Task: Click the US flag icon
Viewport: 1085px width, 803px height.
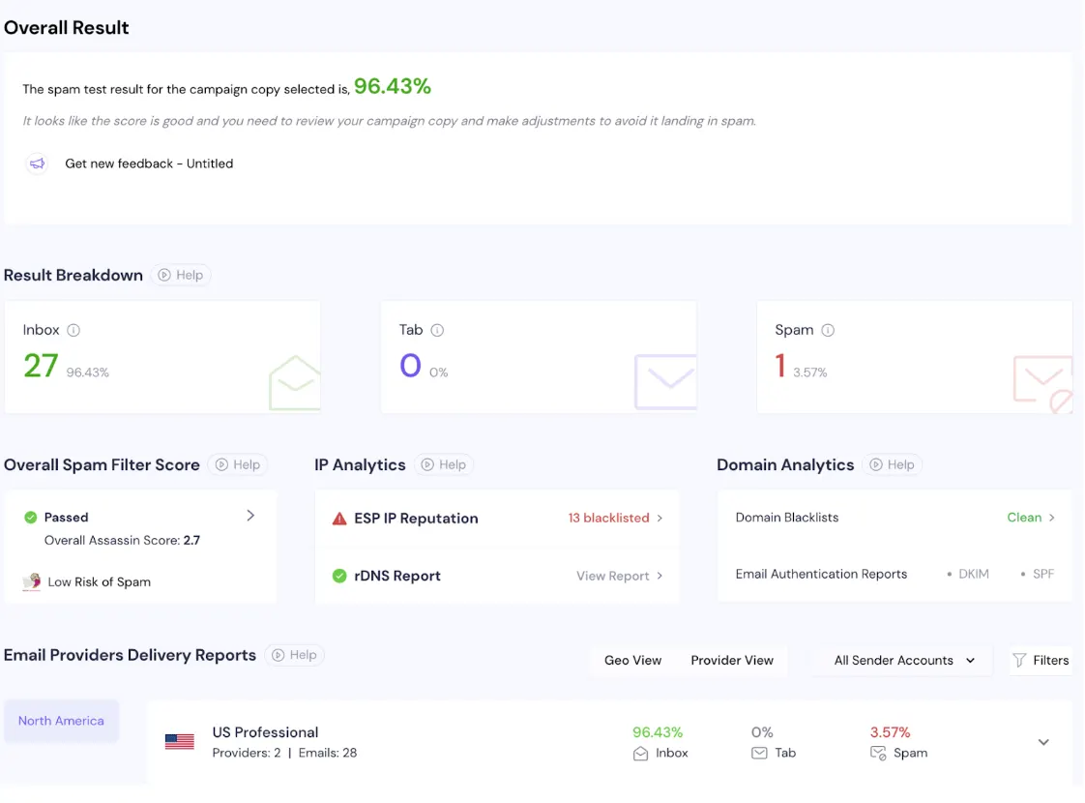Action: click(180, 741)
